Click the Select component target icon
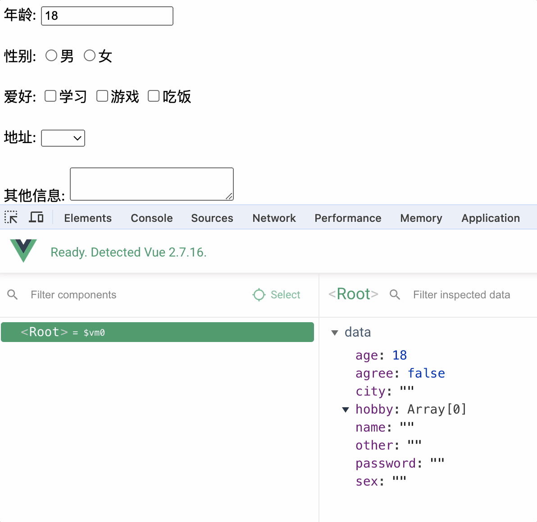The image size is (537, 522). tap(259, 294)
